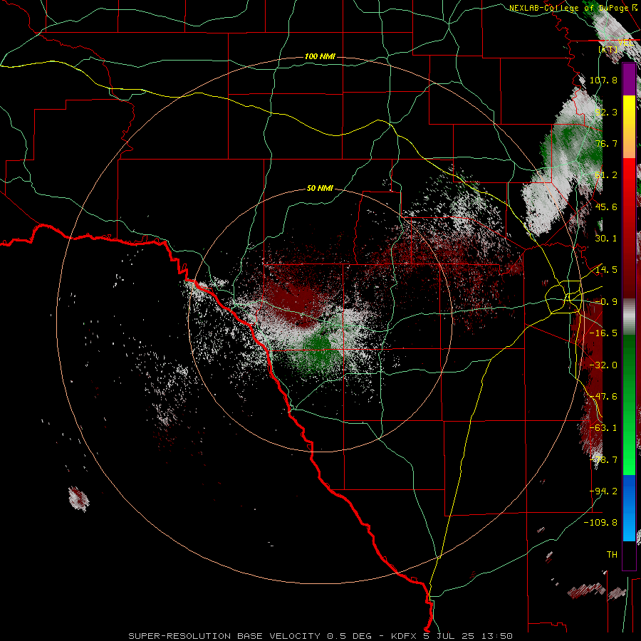Click the purple segment of the color bar
The height and width of the screenshot is (641, 641).
coord(629,79)
